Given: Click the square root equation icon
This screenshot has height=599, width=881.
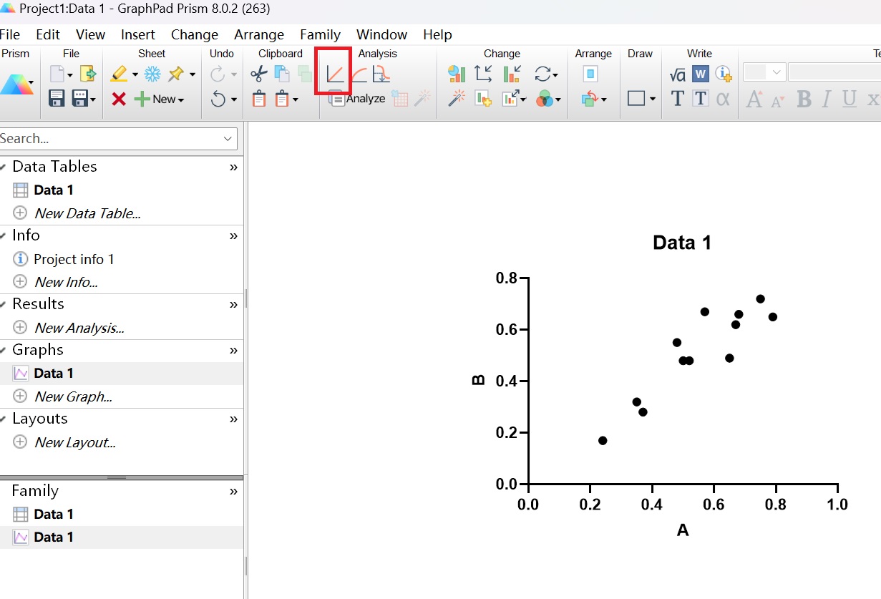Looking at the screenshot, I should 677,74.
